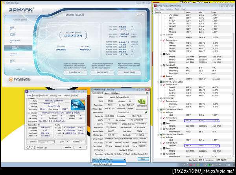Click the P27271 3DMark score
Viewport: 236px width, 175px height.
click(x=73, y=36)
